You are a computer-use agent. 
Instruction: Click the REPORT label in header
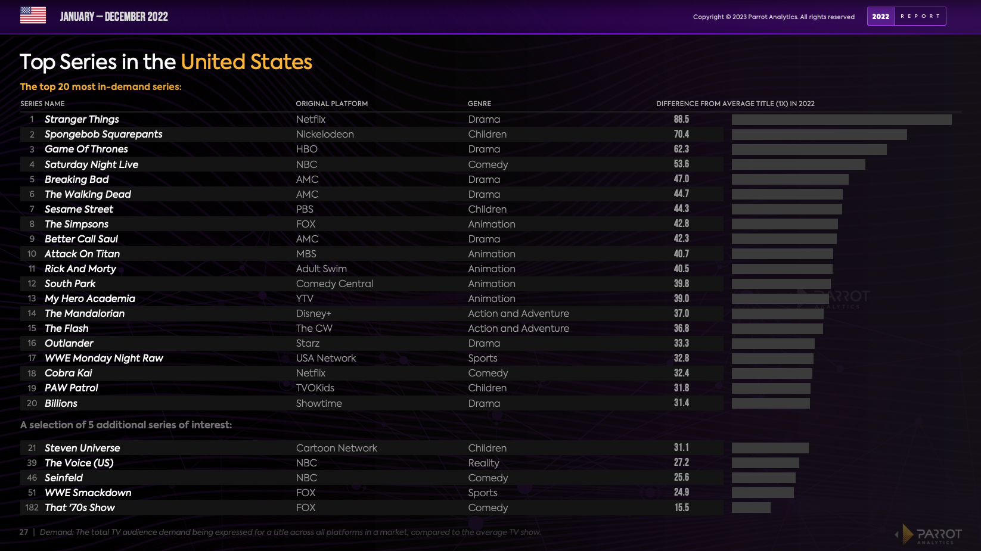pyautogui.click(x=920, y=17)
